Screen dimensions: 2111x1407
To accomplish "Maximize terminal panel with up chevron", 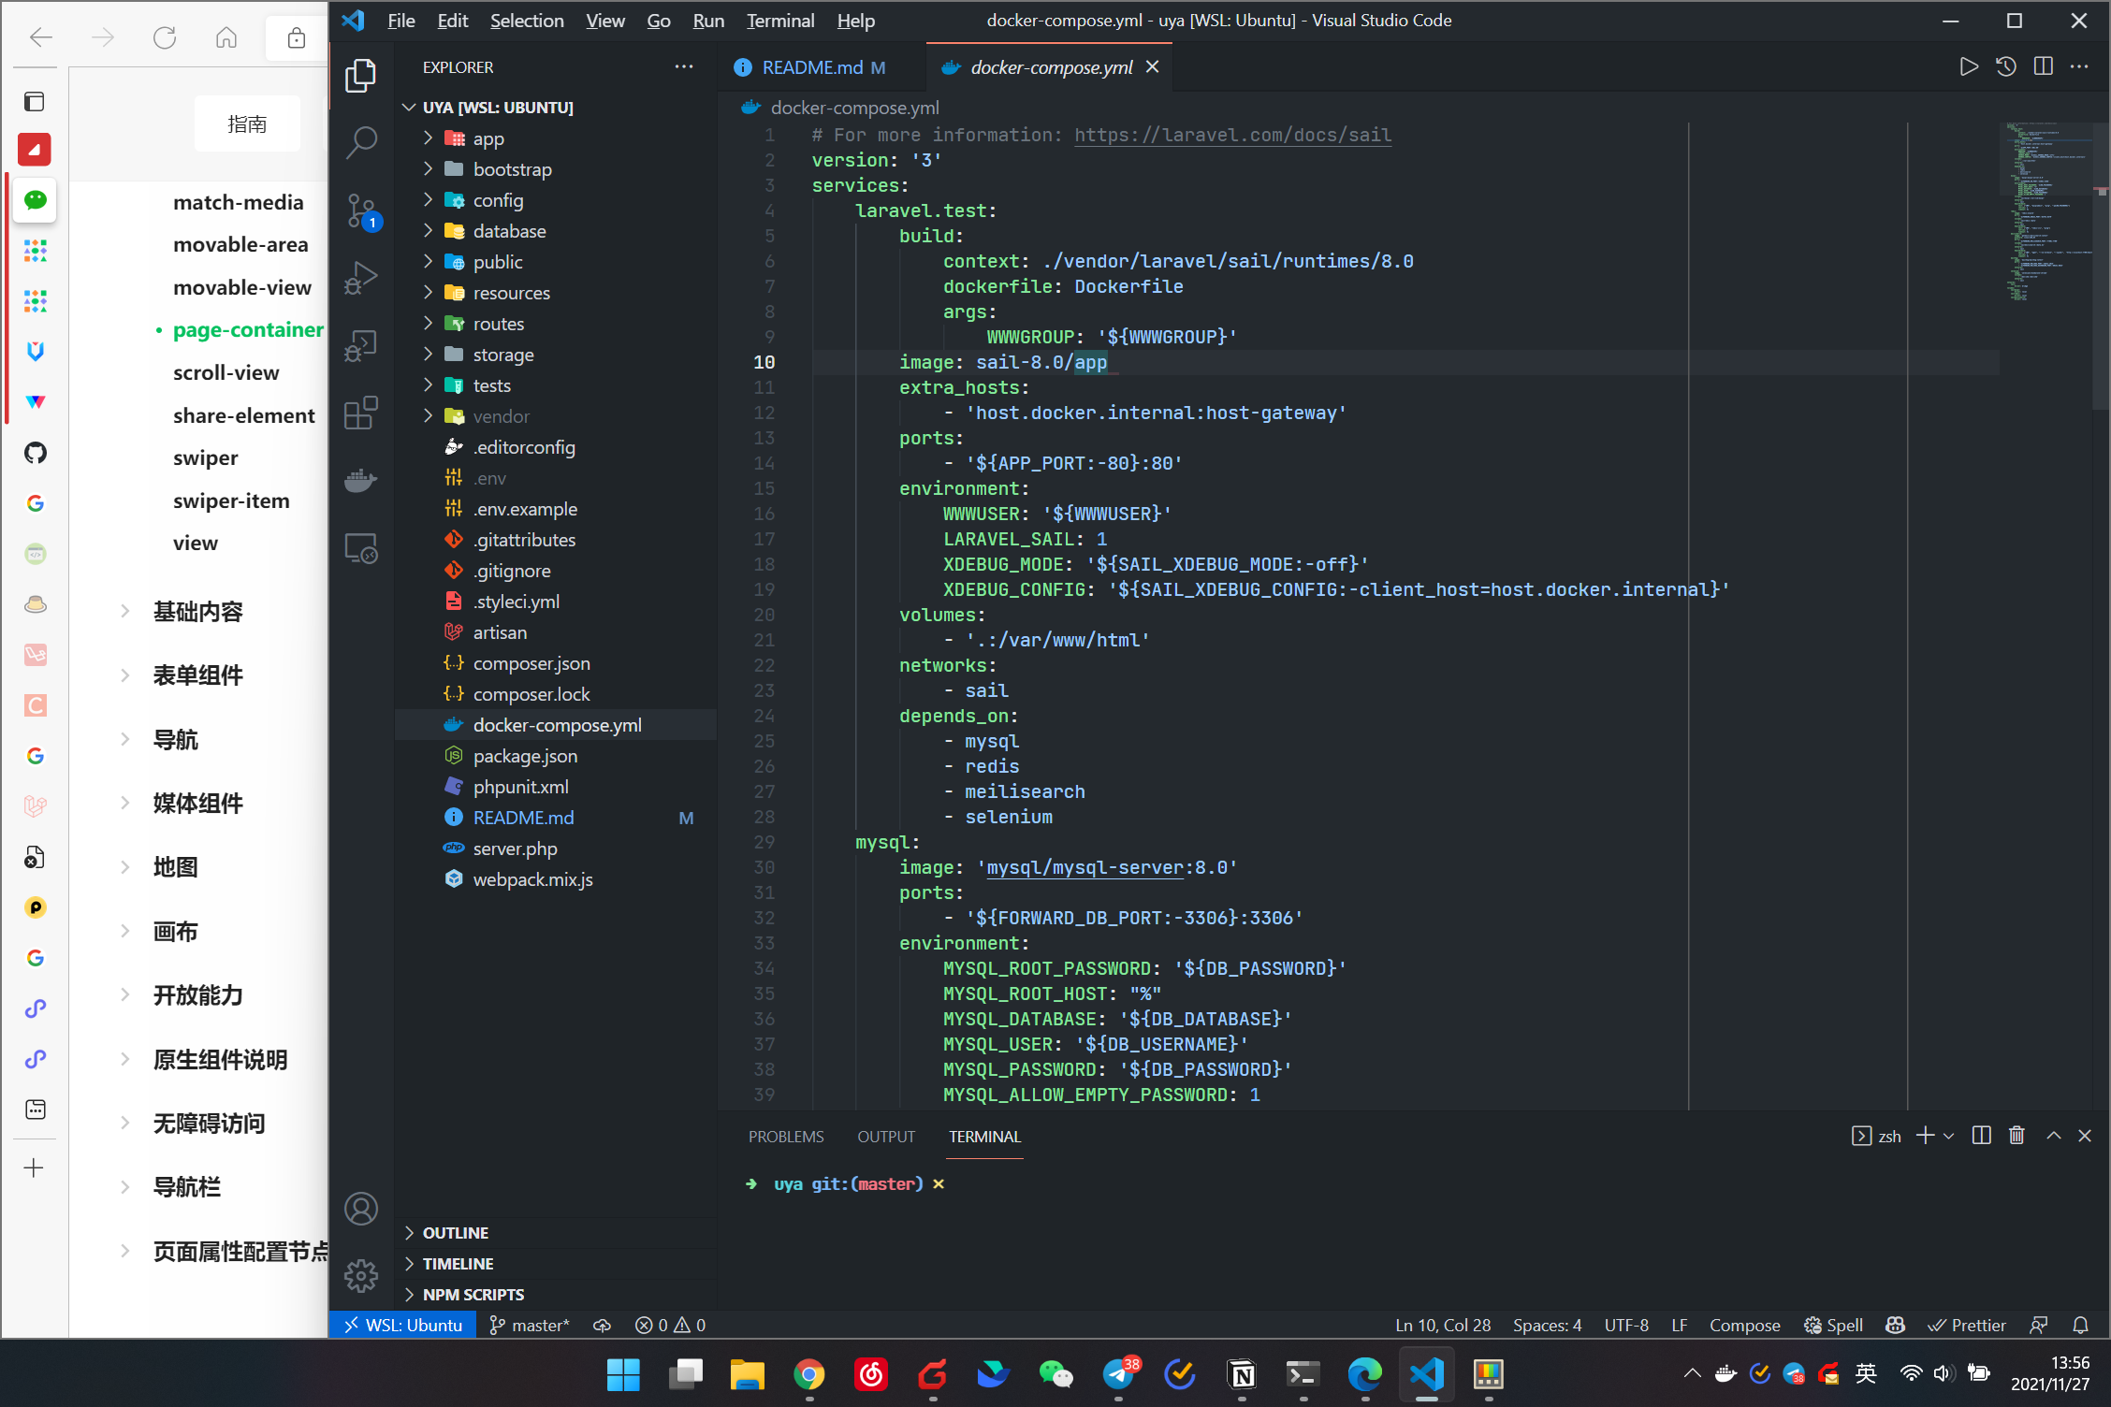I will 2054,1136.
